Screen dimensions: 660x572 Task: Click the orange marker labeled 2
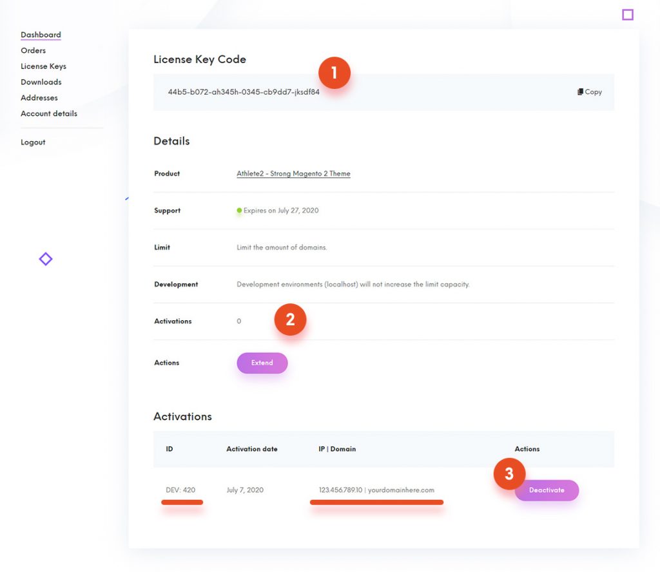click(290, 319)
